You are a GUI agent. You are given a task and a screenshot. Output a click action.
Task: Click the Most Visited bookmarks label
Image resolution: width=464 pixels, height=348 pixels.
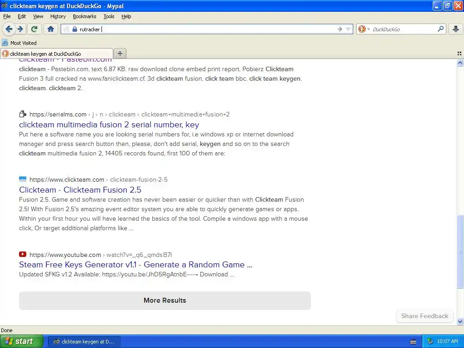coord(24,43)
